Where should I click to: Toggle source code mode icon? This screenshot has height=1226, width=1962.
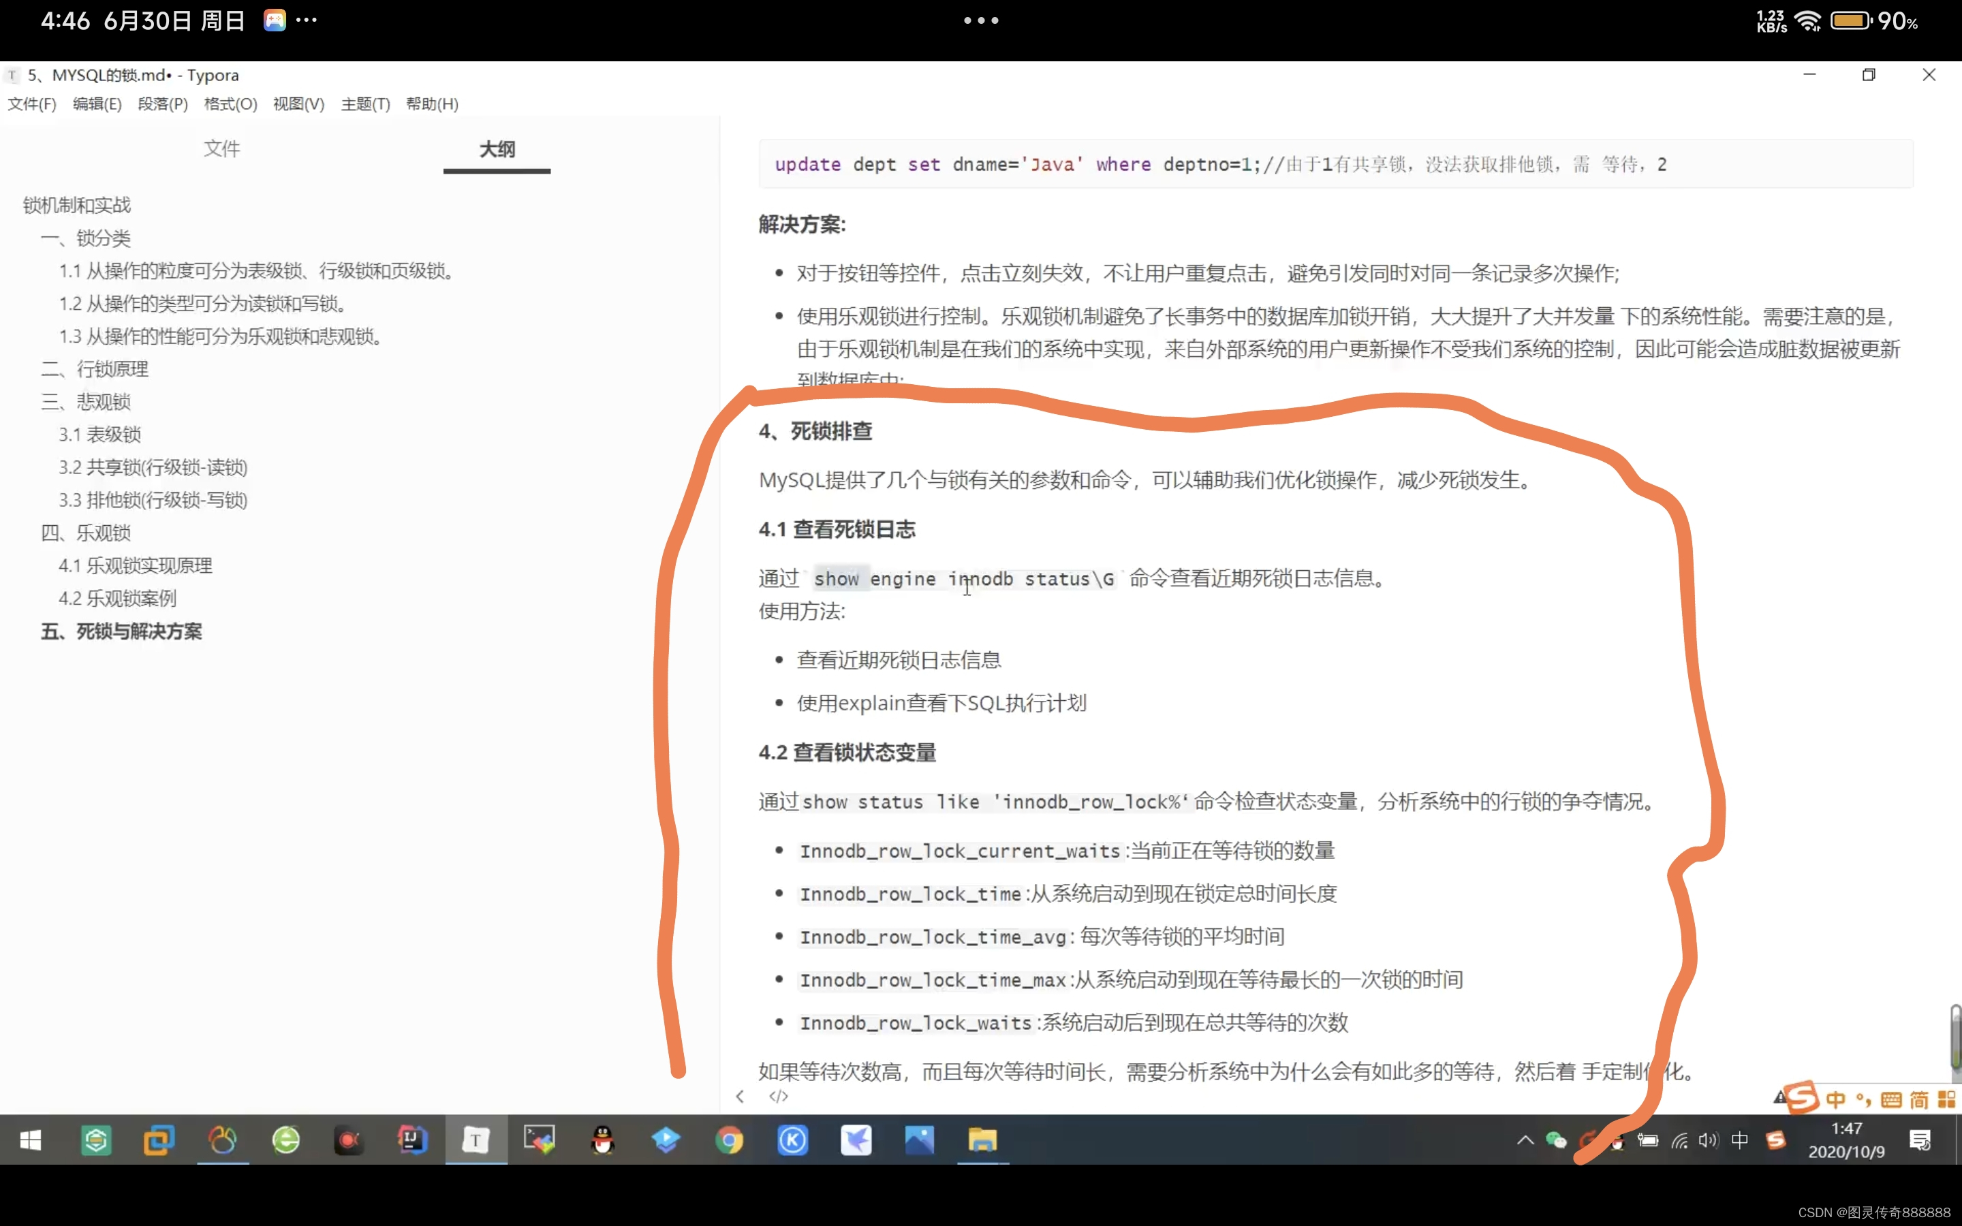tap(778, 1097)
